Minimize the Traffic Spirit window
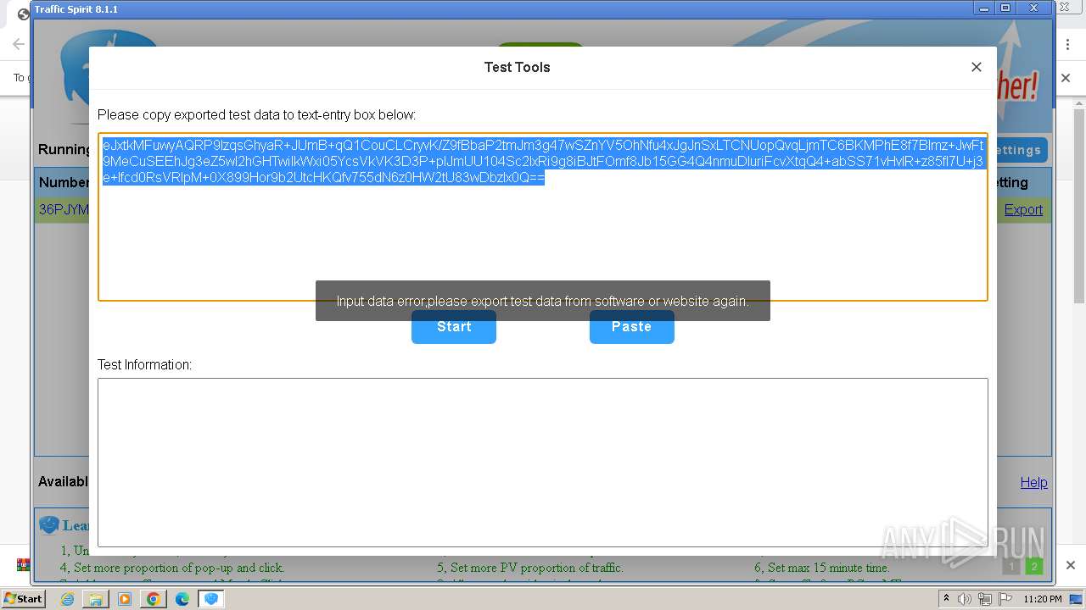The height and width of the screenshot is (610, 1086). pyautogui.click(x=984, y=8)
